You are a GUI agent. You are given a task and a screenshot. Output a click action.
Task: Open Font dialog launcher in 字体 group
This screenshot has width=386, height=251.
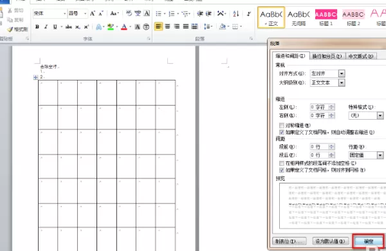(149, 39)
